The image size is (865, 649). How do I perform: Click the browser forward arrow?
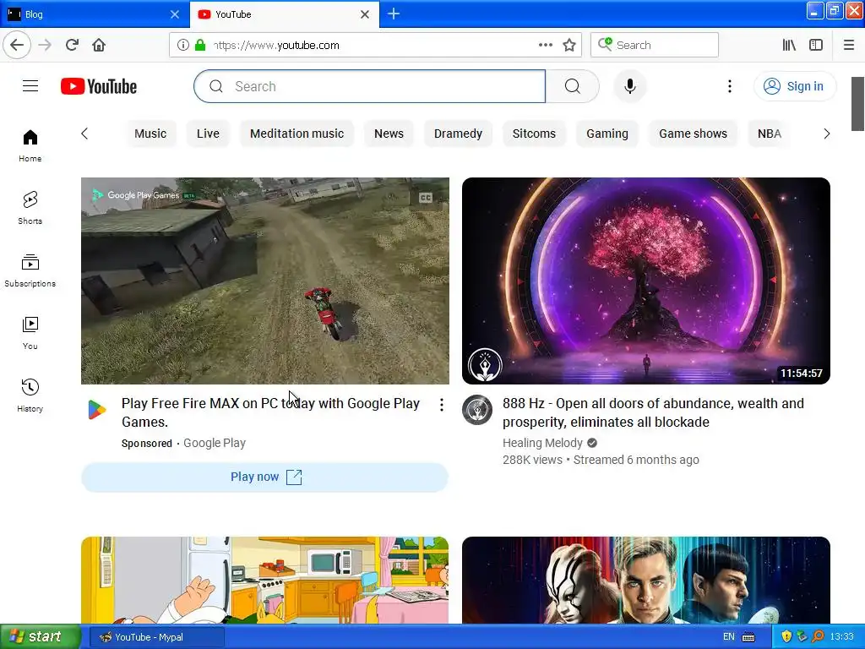click(45, 45)
